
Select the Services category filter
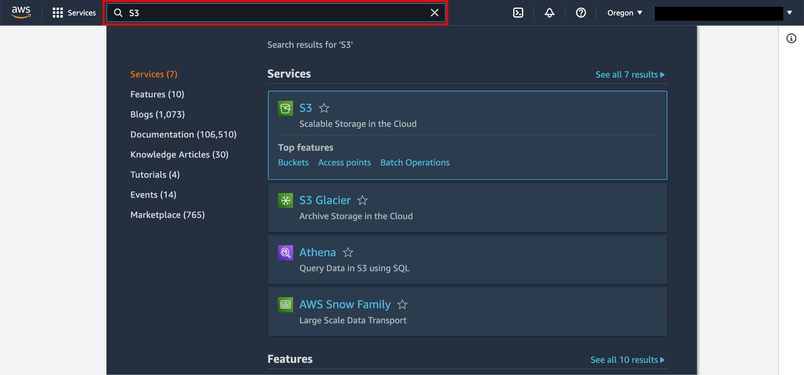[154, 74]
